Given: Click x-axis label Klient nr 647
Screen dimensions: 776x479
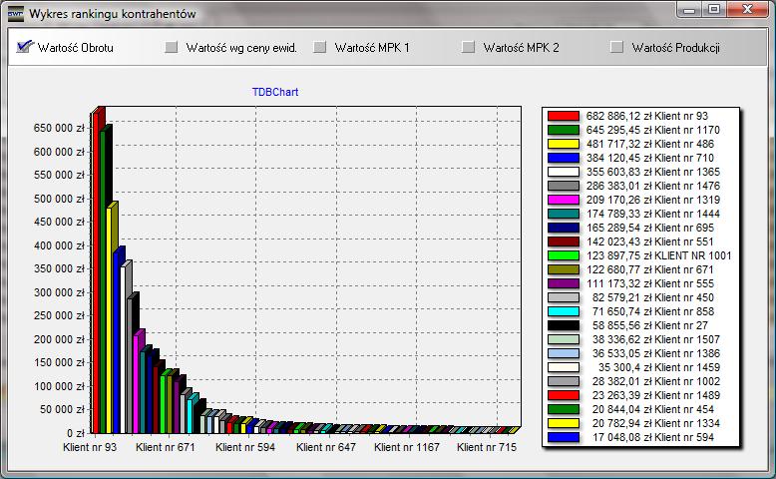Looking at the screenshot, I should [x=325, y=447].
